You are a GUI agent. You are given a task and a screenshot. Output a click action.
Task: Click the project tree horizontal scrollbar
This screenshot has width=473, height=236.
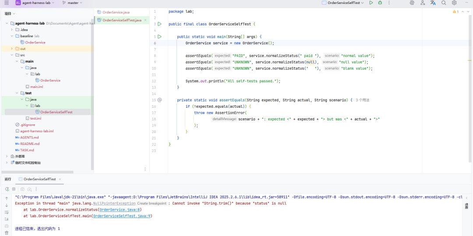[x=37, y=172]
